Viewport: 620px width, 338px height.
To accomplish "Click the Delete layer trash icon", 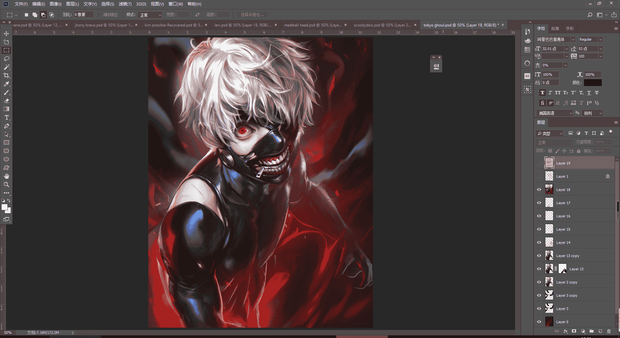I will point(609,331).
